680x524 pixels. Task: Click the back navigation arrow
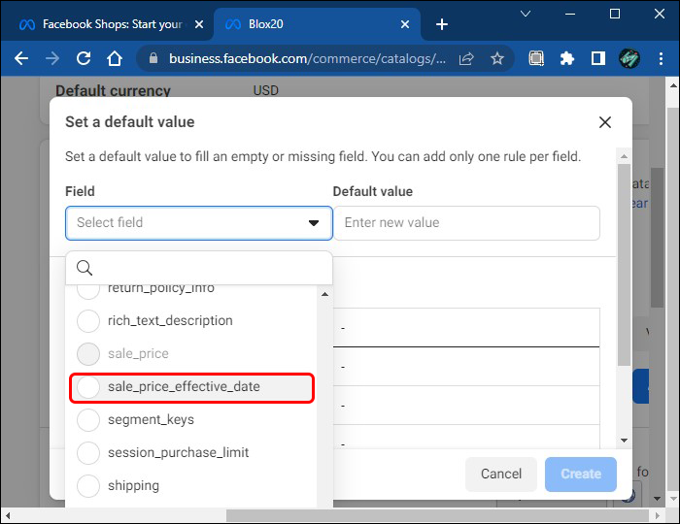(x=21, y=58)
